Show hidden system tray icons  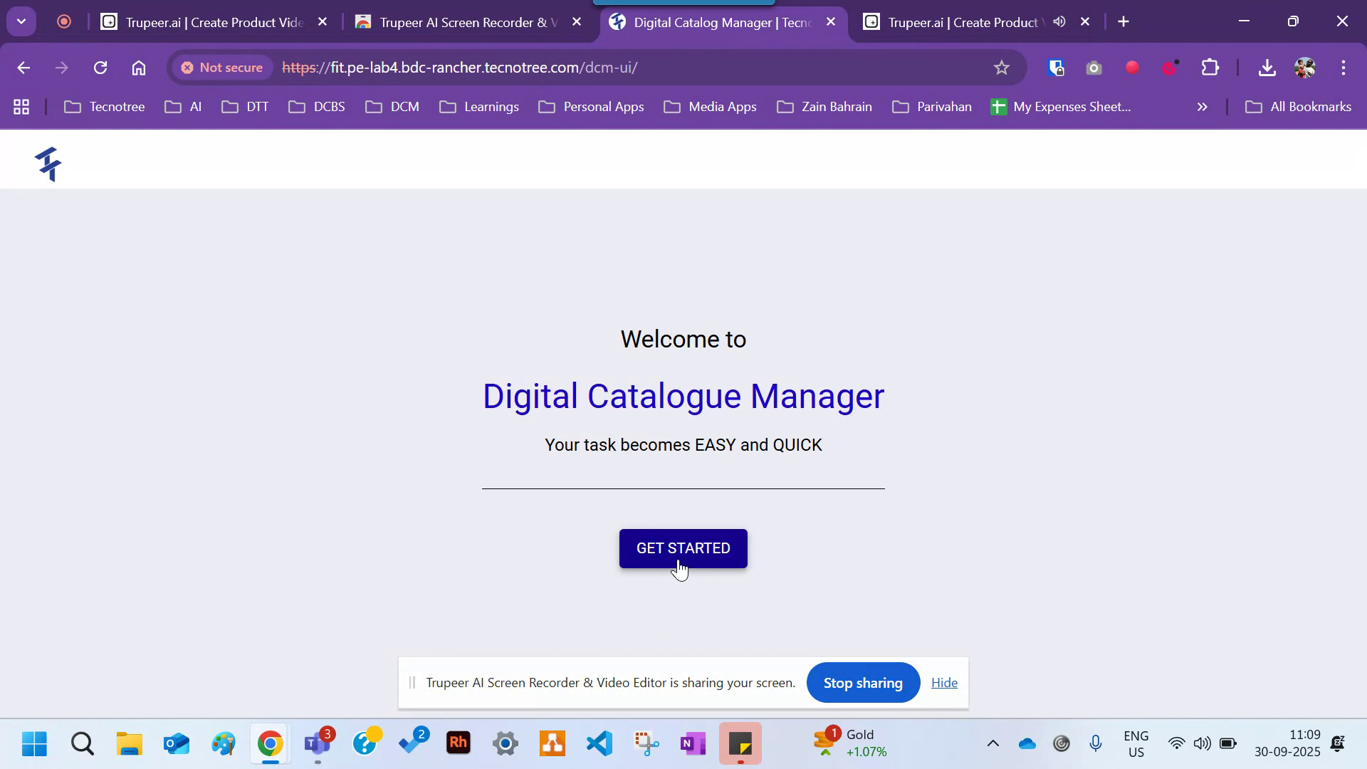[993, 743]
